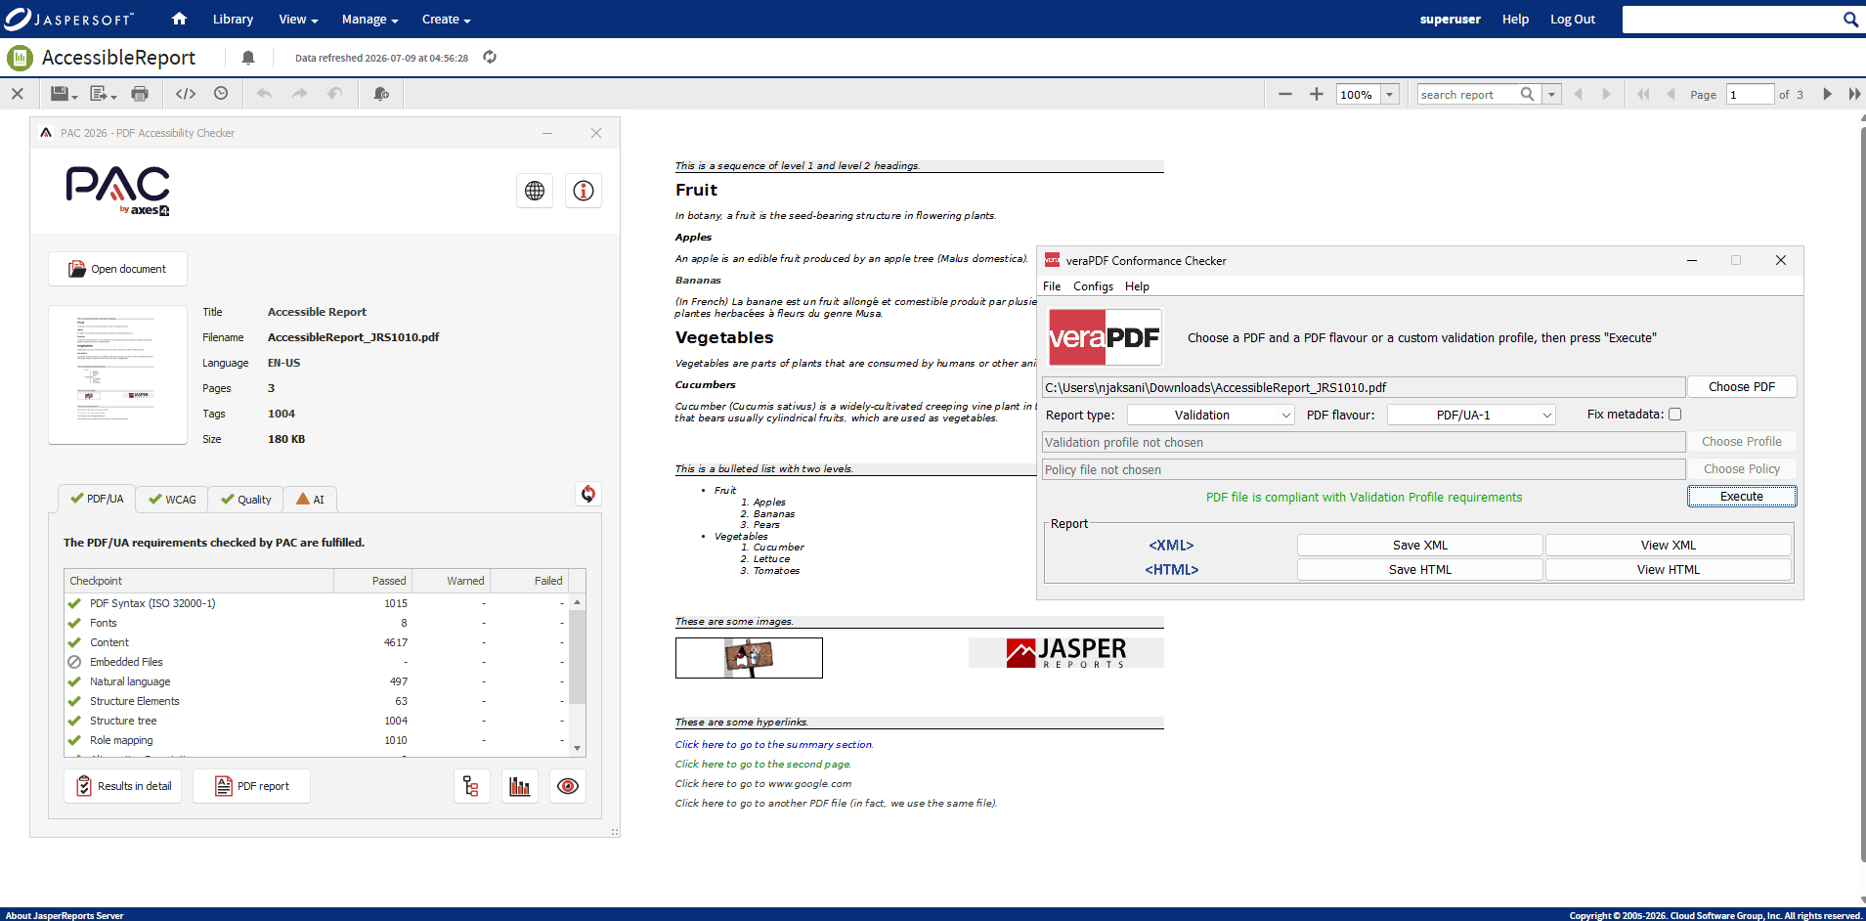1866x921 pixels.
Task: Toggle the Fix metadata checkbox in veraPDF
Action: pos(1674,415)
